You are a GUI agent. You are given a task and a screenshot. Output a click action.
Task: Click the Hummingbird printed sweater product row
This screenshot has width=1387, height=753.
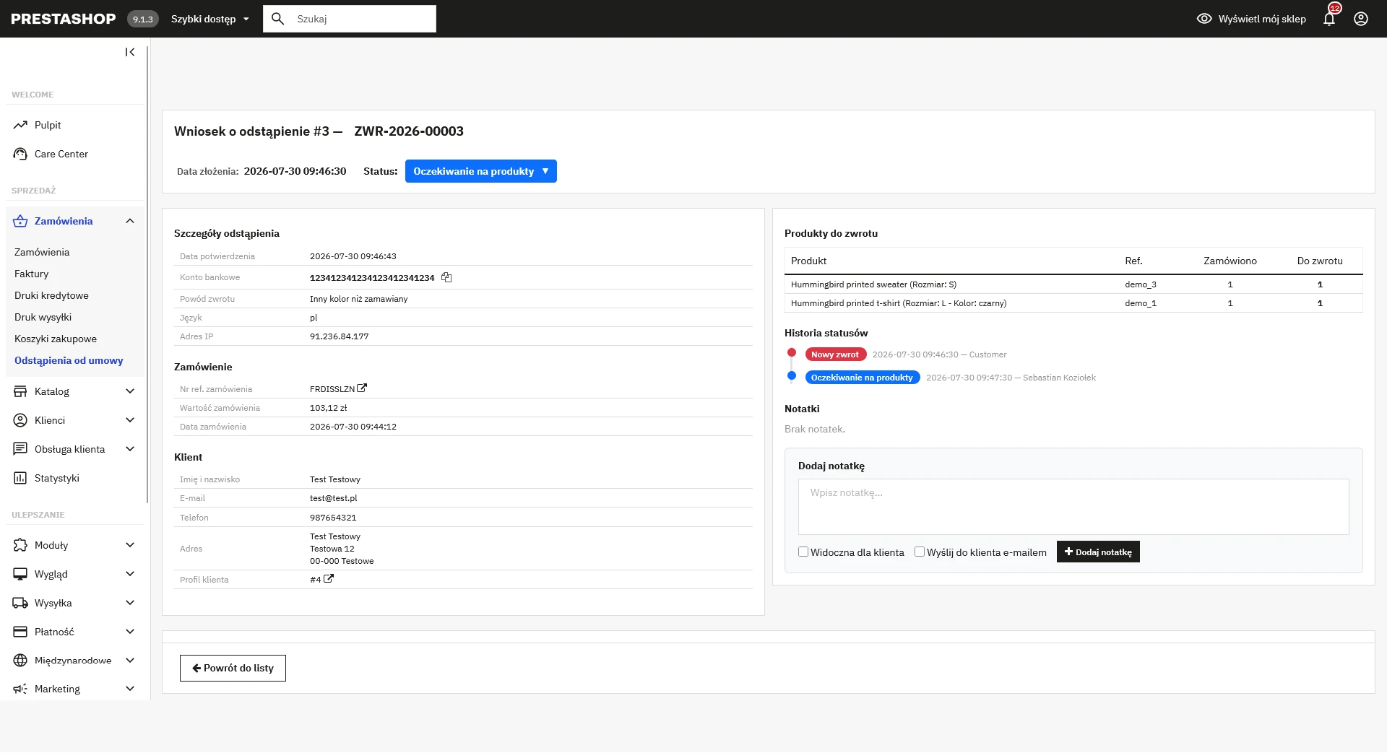point(1073,284)
